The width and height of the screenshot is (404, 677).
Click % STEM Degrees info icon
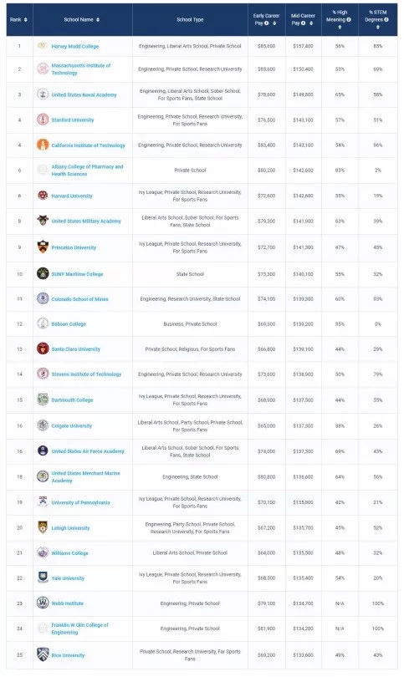[x=386, y=20]
